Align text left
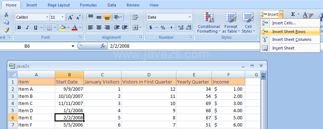323x129 pixels. point(91,28)
